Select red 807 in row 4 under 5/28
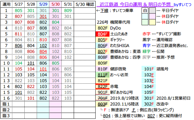Image resolution: width=194 pixels, height=120 pixels. [x=31, y=28]
